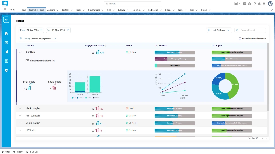Expand the Hank Langley contact row

[20, 108]
